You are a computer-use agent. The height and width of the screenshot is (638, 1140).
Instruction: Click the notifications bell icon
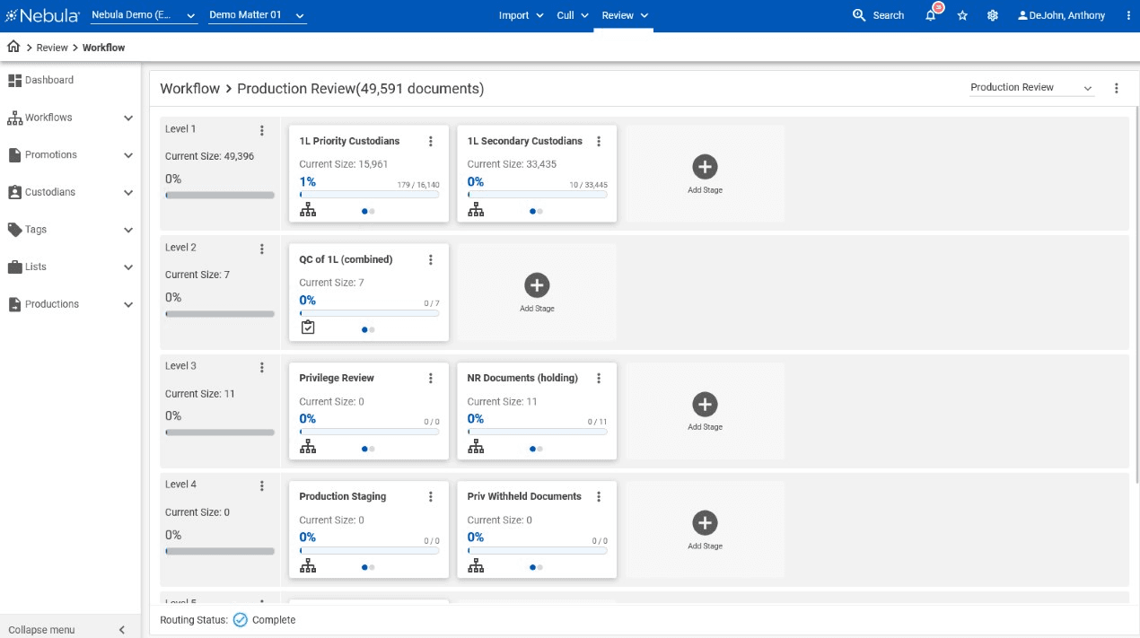point(931,15)
